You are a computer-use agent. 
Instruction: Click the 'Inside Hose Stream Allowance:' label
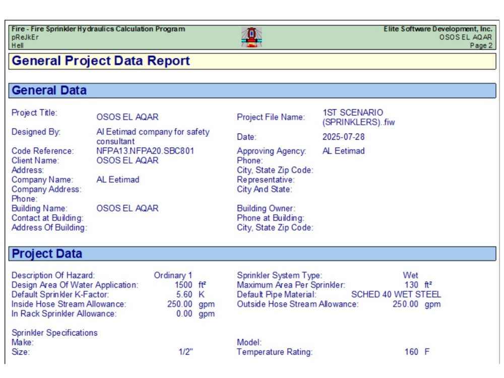coord(69,304)
